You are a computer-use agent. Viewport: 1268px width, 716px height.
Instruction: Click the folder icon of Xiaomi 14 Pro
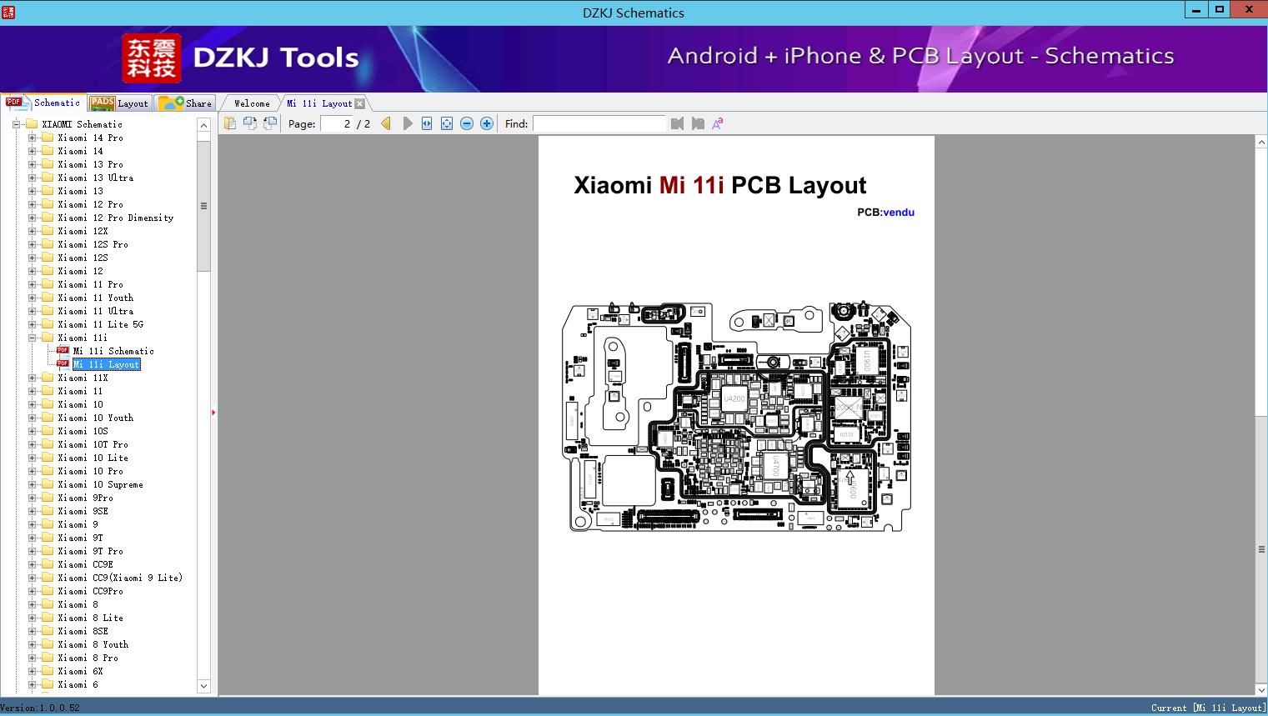click(48, 138)
